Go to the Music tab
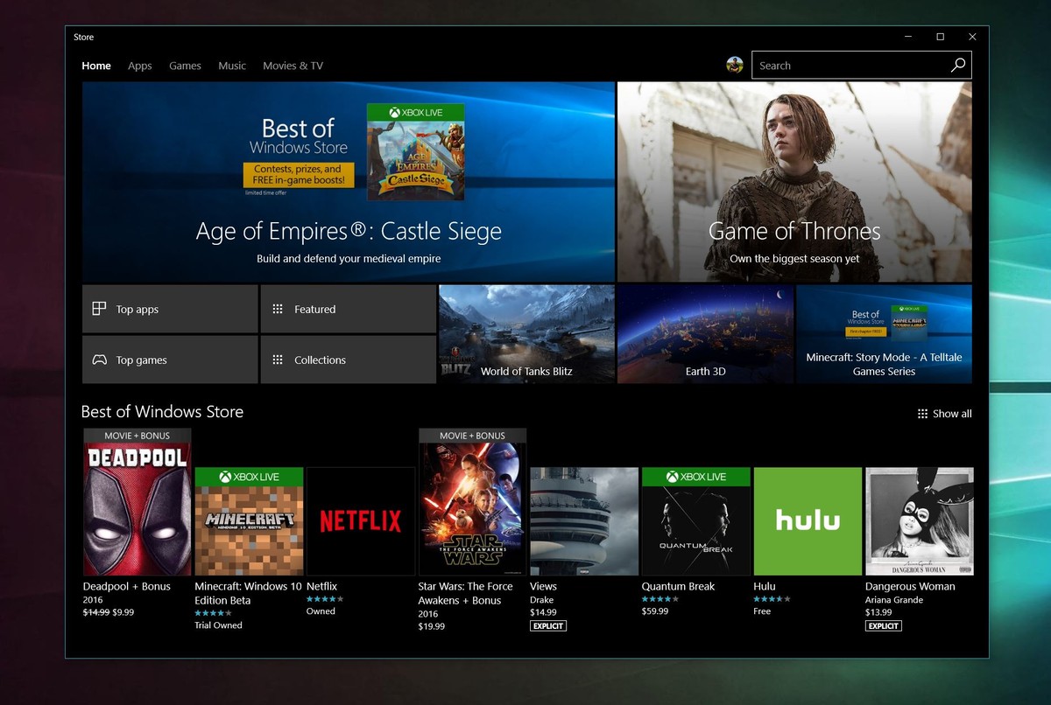The height and width of the screenshot is (705, 1051). tap(232, 66)
